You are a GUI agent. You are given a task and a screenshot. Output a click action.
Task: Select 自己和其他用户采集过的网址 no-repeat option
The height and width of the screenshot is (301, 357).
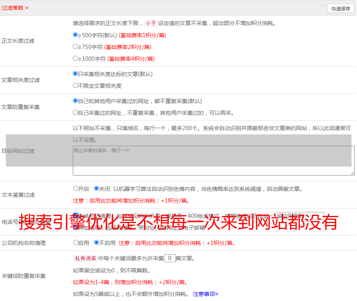pyautogui.click(x=76, y=101)
